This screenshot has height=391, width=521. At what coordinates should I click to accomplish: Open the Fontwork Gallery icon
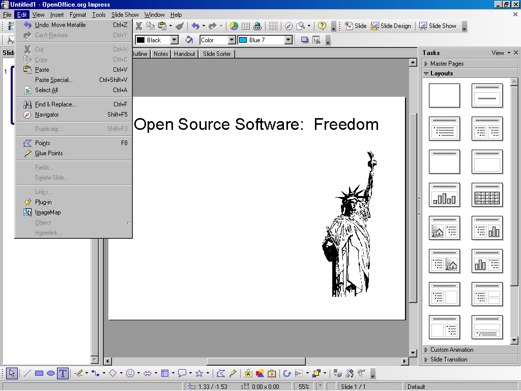(x=248, y=373)
